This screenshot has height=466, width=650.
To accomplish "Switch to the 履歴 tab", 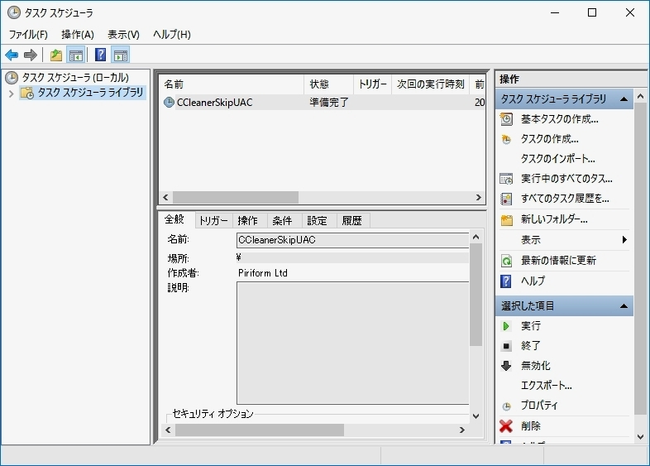I will 351,220.
